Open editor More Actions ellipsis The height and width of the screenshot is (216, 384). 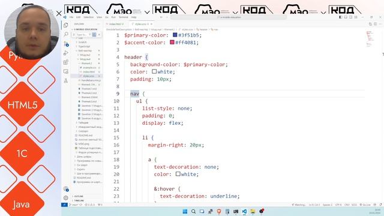click(x=380, y=24)
